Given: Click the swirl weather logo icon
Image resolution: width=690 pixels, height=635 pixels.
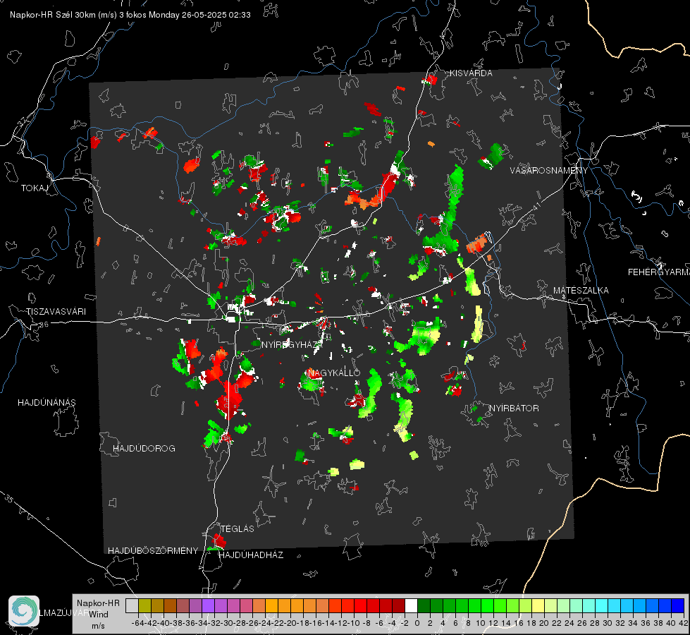Looking at the screenshot, I should pyautogui.click(x=24, y=610).
